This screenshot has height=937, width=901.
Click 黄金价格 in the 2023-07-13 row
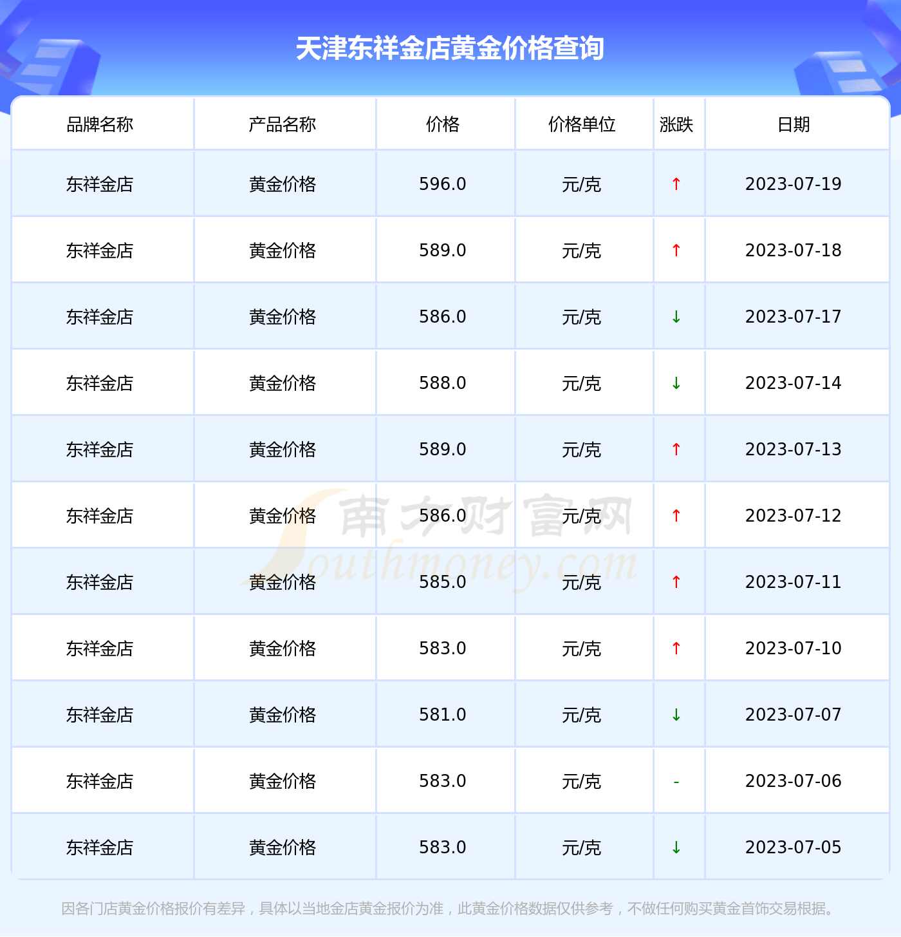[x=283, y=450]
